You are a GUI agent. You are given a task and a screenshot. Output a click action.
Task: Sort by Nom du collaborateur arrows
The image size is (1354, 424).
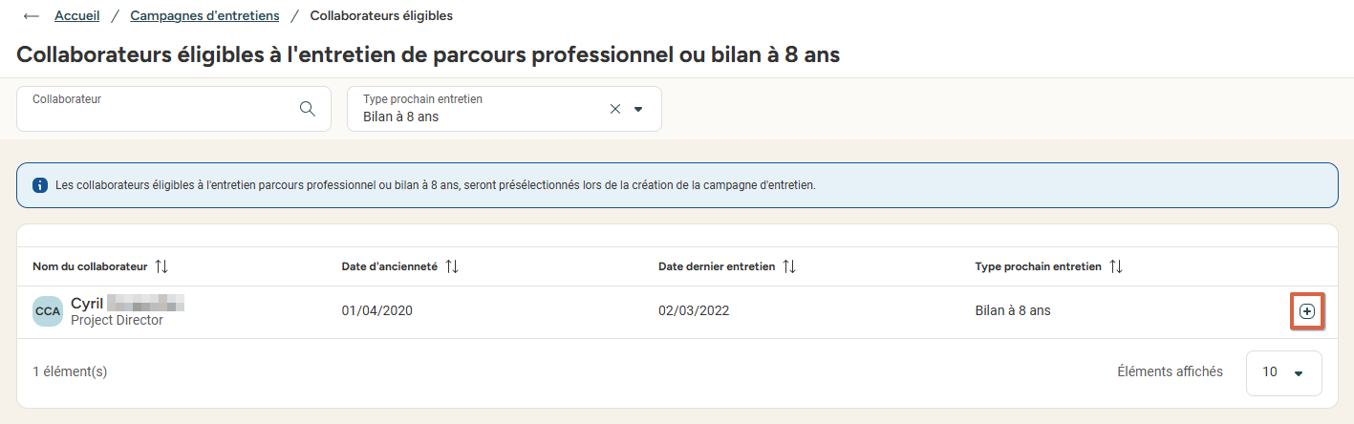tap(161, 266)
